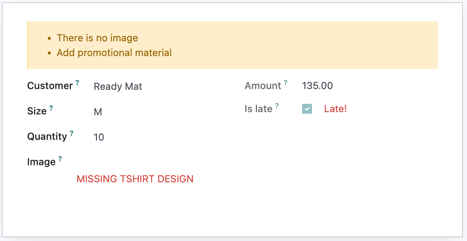Click the red Late! indicator
The image size is (467, 241).
(x=335, y=109)
